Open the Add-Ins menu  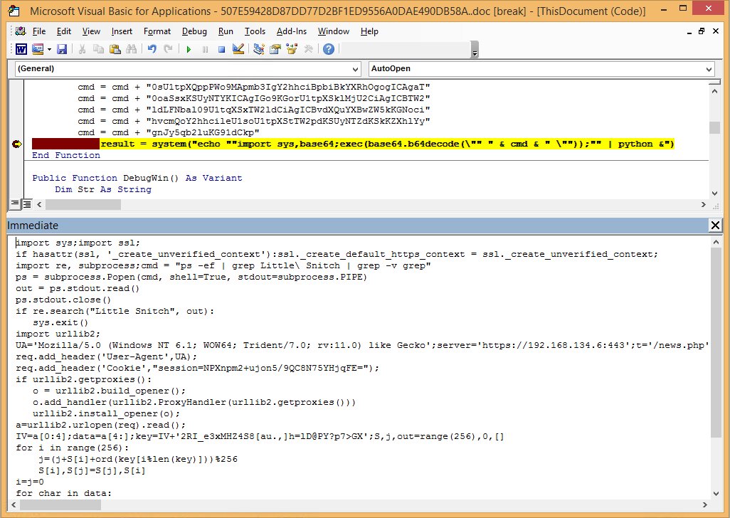(x=292, y=31)
